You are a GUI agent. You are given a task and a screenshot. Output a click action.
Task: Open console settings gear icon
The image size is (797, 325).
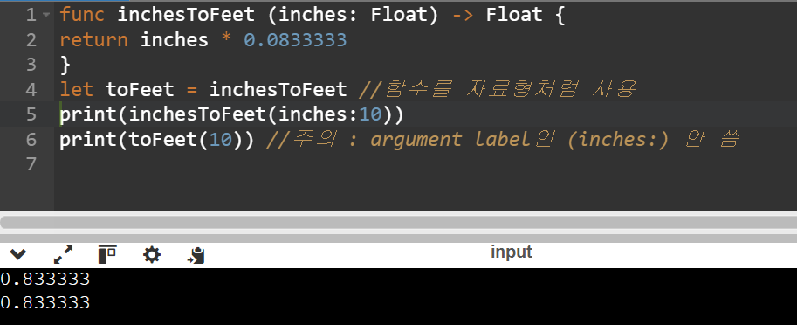point(152,255)
